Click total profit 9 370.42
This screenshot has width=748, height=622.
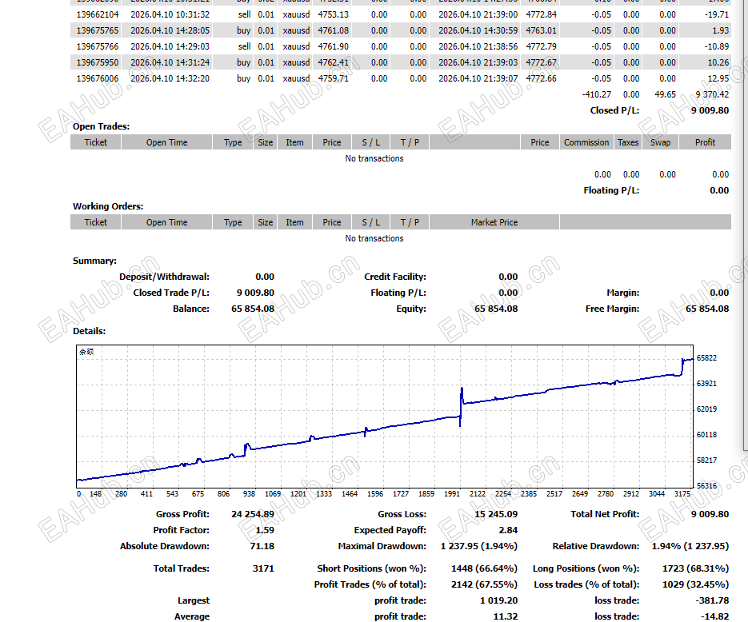pos(712,94)
